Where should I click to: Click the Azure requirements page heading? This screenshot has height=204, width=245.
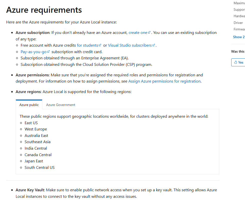click(44, 10)
